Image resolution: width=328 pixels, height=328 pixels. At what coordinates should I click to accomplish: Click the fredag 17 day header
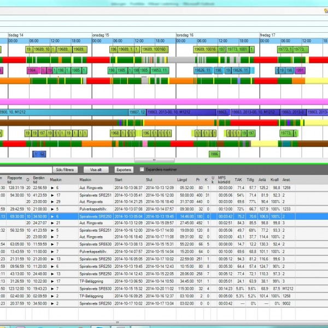[268, 35]
